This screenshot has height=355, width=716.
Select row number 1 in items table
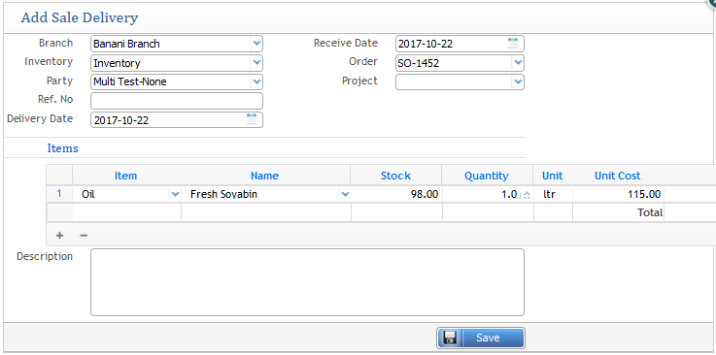tap(59, 194)
